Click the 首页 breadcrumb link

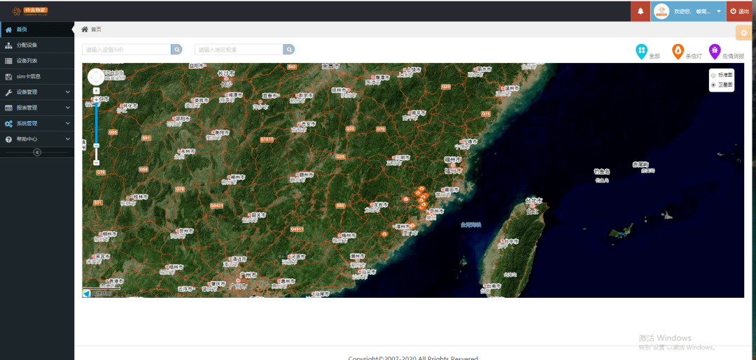click(x=95, y=29)
